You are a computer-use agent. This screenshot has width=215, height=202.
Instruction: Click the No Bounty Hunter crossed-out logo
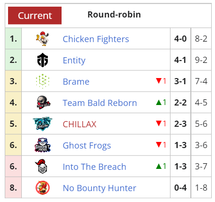pos(43,188)
